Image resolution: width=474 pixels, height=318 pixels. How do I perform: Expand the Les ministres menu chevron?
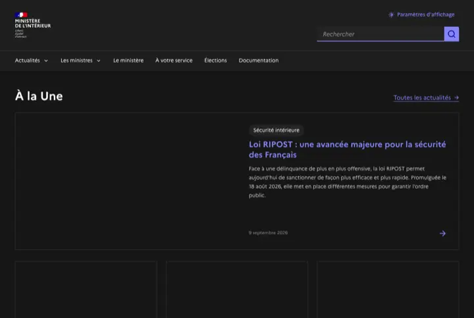tap(99, 61)
